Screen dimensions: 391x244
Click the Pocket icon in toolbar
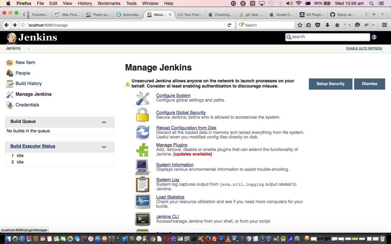318,25
